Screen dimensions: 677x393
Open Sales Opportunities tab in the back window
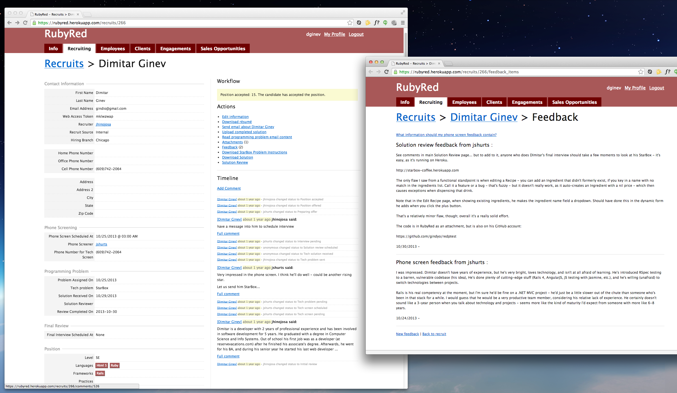pos(223,49)
